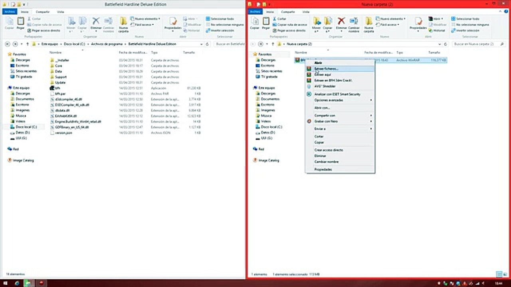Image resolution: width=511 pixels, height=287 pixels.
Task: Select the _Installer folder in the file list
Action: (62, 60)
